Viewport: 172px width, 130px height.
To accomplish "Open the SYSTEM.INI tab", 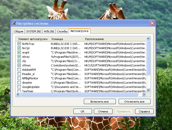I will [33, 31].
